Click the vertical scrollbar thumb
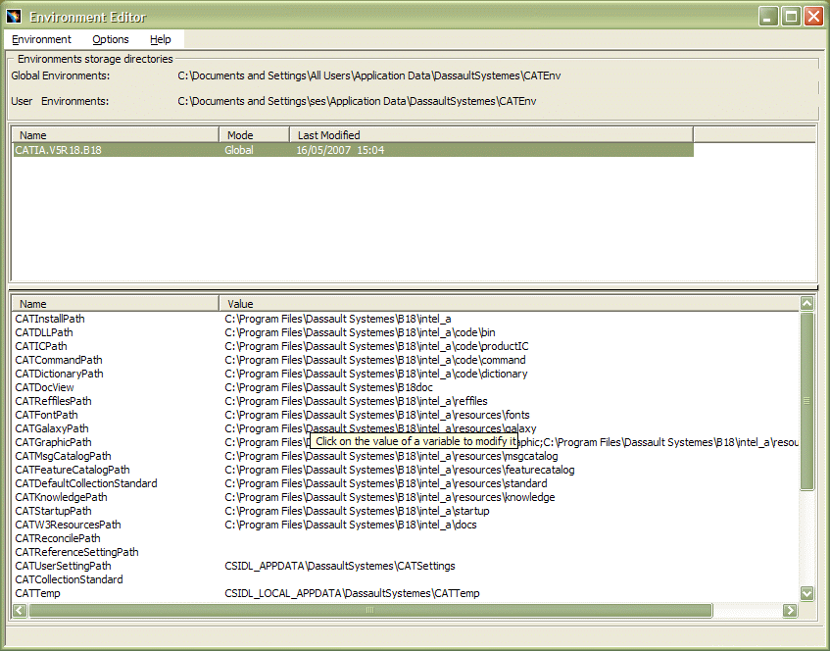Viewport: 830px width, 651px height. tap(806, 401)
